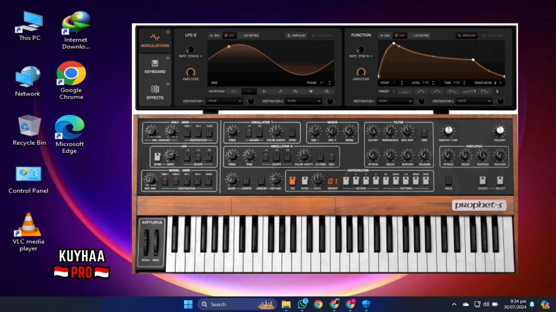The image size is (556, 312).
Task: Toggle power icon beside Modulations tab
Action: (x=168, y=32)
